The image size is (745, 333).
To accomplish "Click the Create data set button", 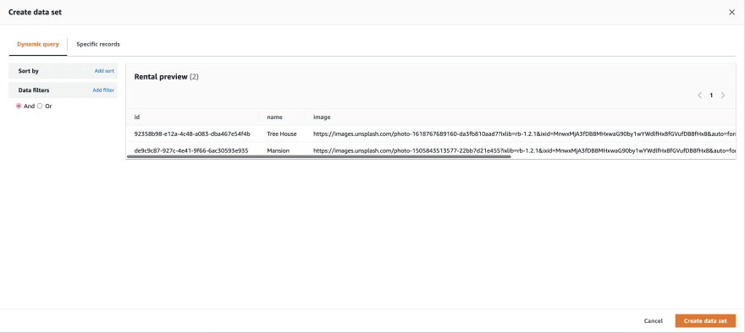I will coord(705,320).
